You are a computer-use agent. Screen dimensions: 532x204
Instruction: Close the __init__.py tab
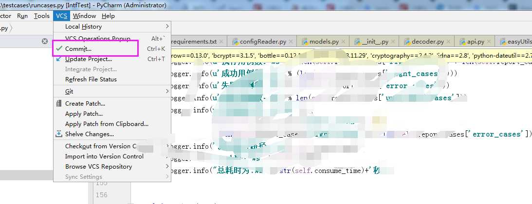coord(393,42)
